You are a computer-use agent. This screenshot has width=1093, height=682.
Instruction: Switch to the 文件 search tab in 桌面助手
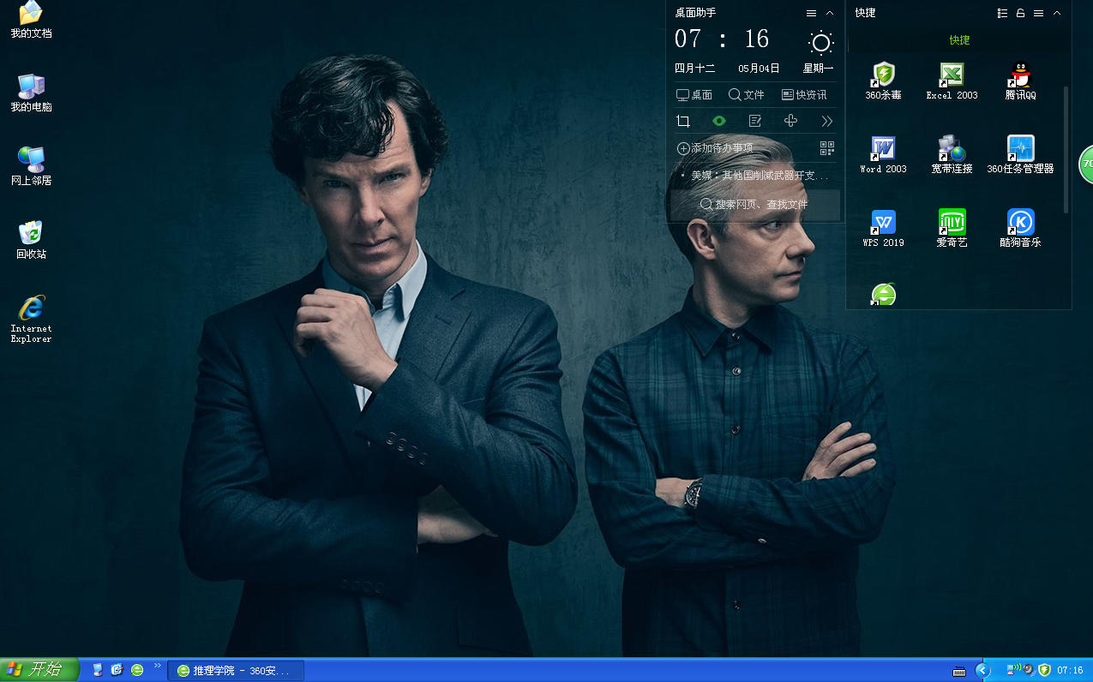coord(747,95)
